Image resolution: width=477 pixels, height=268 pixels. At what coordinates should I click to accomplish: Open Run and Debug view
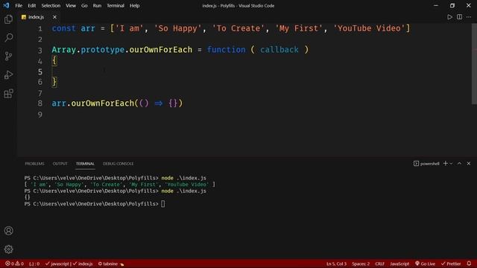pos(8,74)
